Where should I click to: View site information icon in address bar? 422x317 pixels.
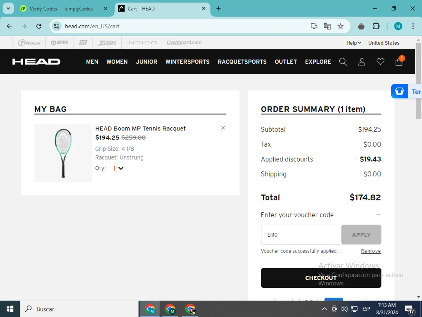(57, 26)
